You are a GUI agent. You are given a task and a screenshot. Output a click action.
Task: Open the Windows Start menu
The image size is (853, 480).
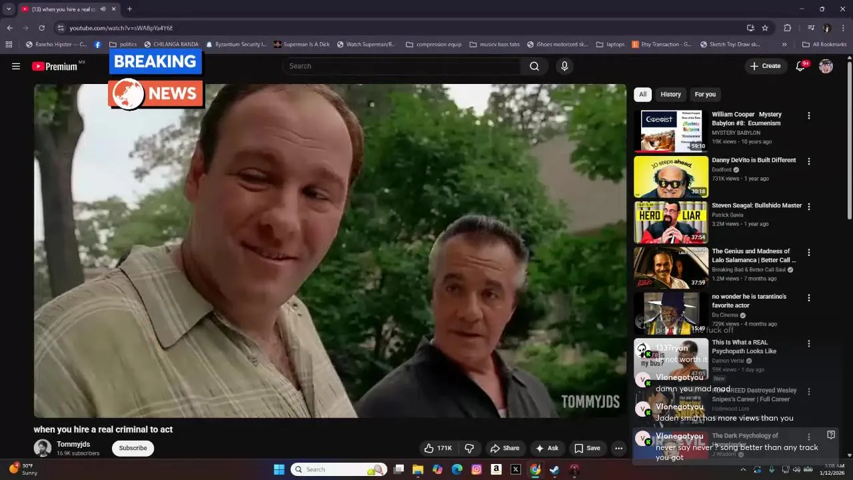(x=279, y=469)
